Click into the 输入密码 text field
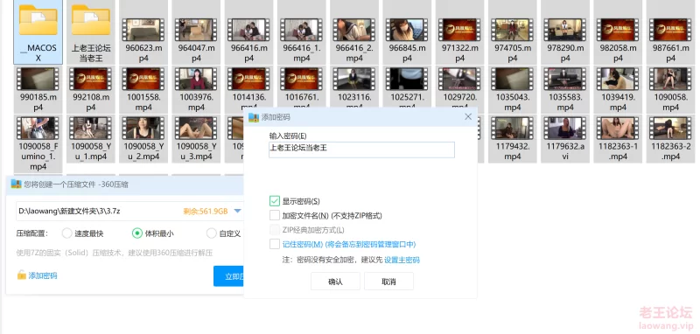This screenshot has height=334, width=700. click(x=361, y=150)
